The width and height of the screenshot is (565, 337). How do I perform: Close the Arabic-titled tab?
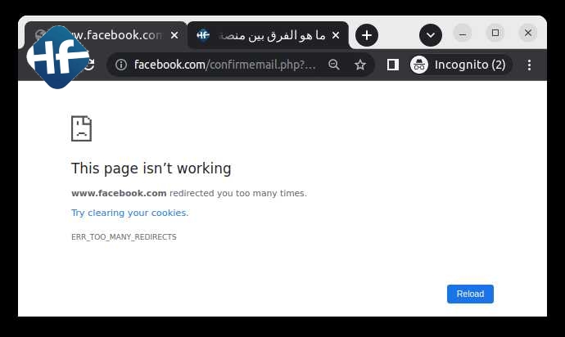[x=335, y=35]
